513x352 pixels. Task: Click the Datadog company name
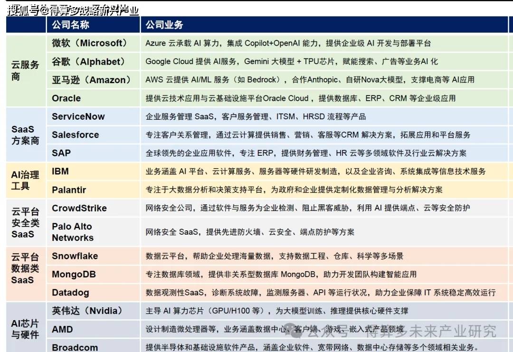[x=70, y=293]
